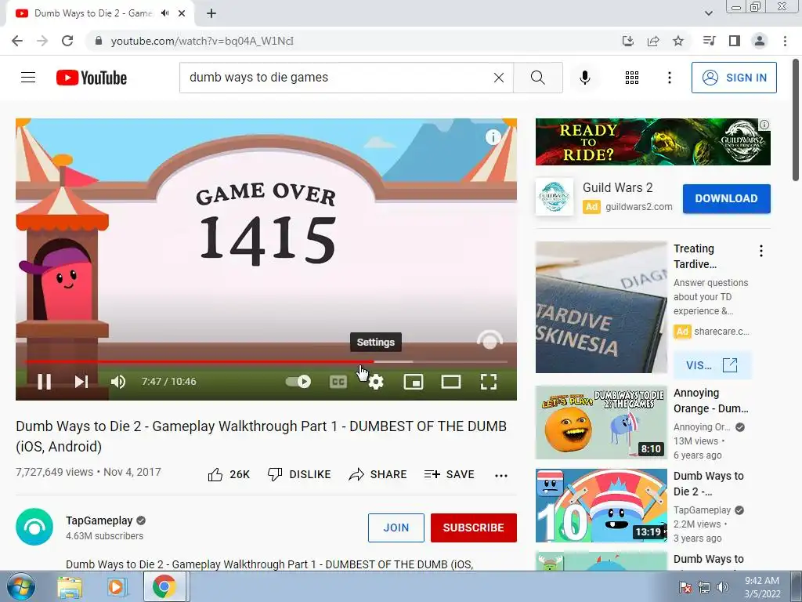Open video info card icon
Image resolution: width=802 pixels, height=602 pixels.
(493, 136)
